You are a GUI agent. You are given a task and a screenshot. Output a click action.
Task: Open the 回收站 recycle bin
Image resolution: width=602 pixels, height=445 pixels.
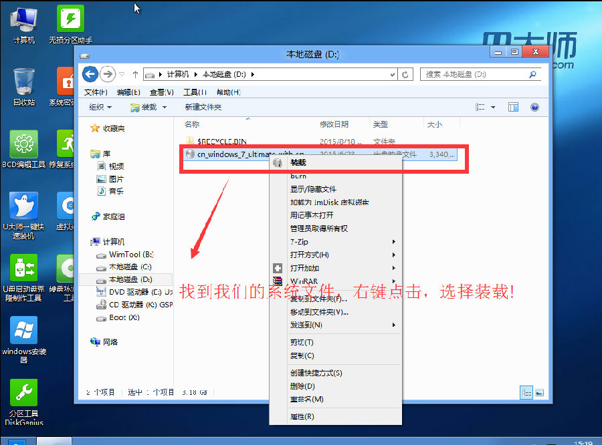[23, 80]
